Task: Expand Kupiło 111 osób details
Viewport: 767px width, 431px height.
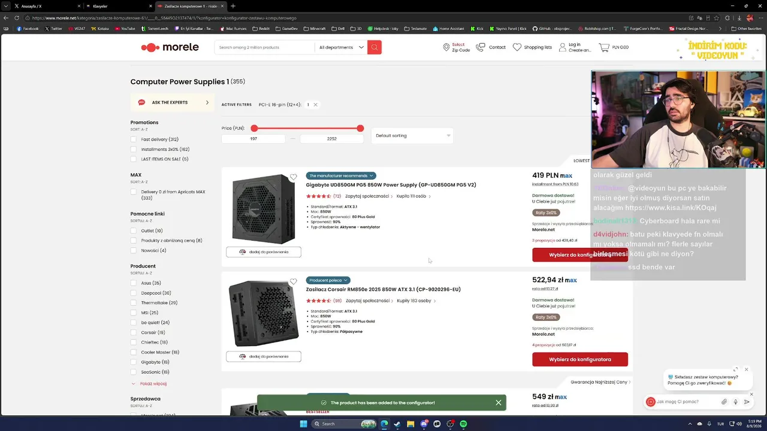Action: (413, 196)
